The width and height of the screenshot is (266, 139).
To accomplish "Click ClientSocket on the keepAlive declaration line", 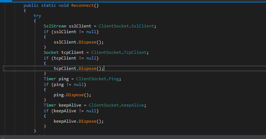I will [104, 105].
